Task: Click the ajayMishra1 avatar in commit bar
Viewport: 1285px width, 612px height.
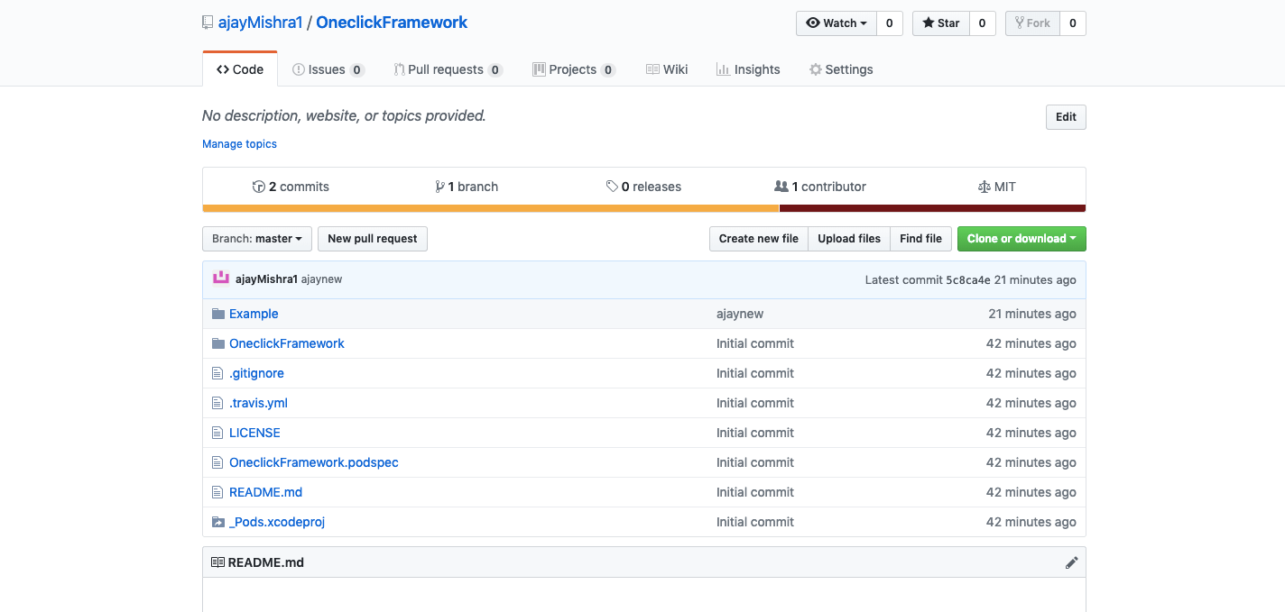Action: pyautogui.click(x=220, y=279)
